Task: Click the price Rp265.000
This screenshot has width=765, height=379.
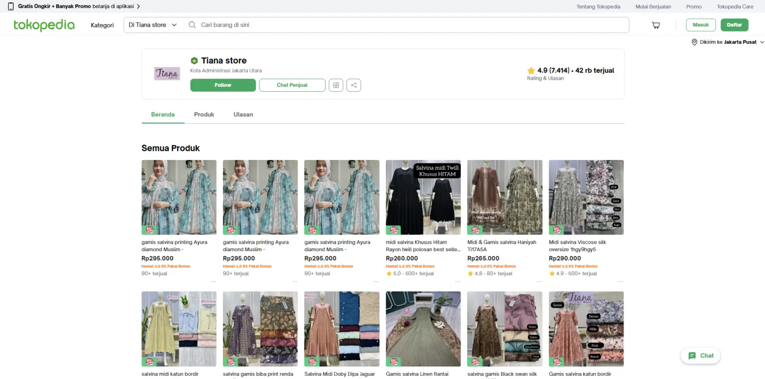Action: click(x=483, y=258)
